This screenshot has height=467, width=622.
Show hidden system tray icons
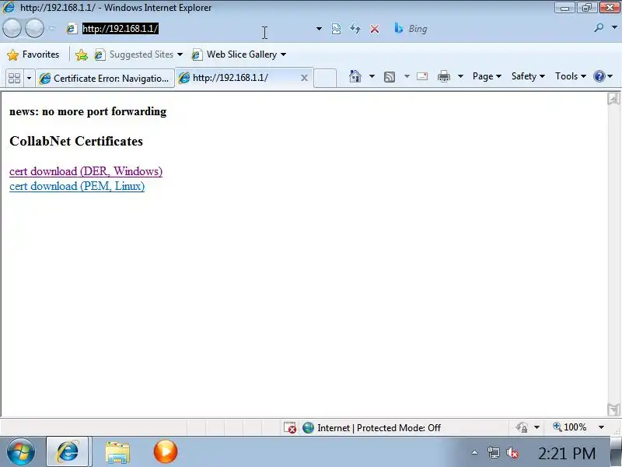(x=474, y=452)
